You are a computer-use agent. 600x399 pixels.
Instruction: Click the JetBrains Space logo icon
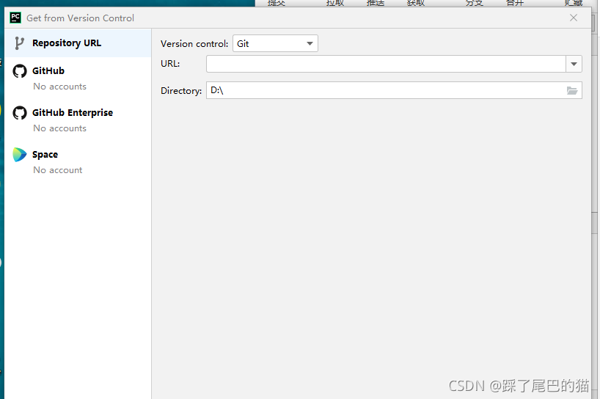(20, 155)
